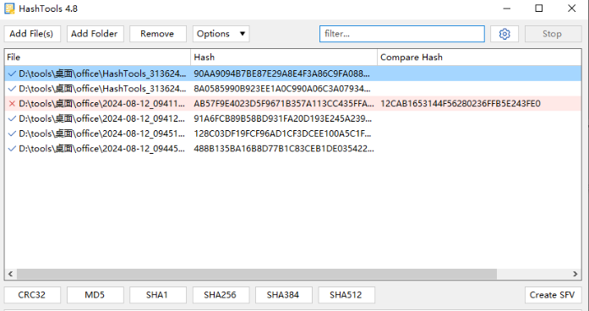Click the HashTools app icon in title bar
This screenshot has height=311, width=589.
9,8
